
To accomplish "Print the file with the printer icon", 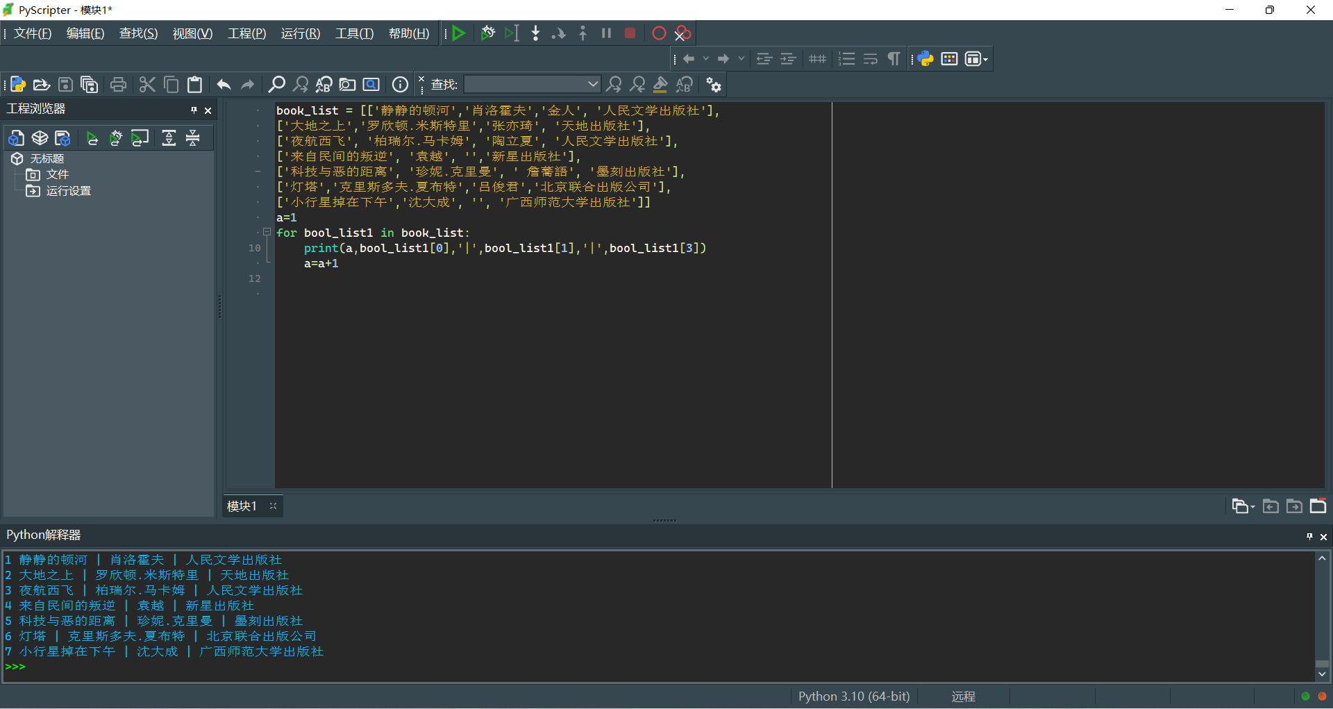I will 118,85.
